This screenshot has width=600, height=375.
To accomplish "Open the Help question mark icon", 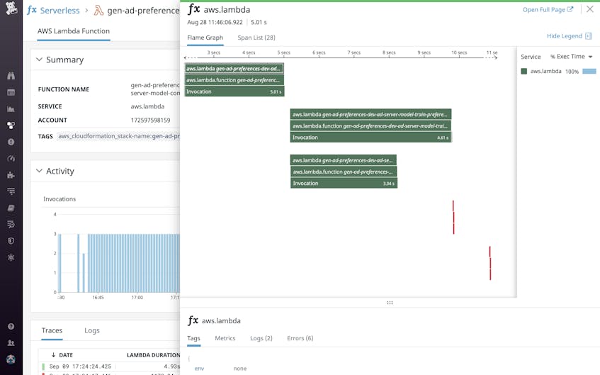I will (11, 326).
